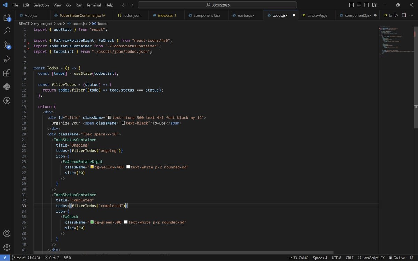Change indentation via Spaces: 4
This screenshot has height=261, width=418.
click(x=320, y=258)
